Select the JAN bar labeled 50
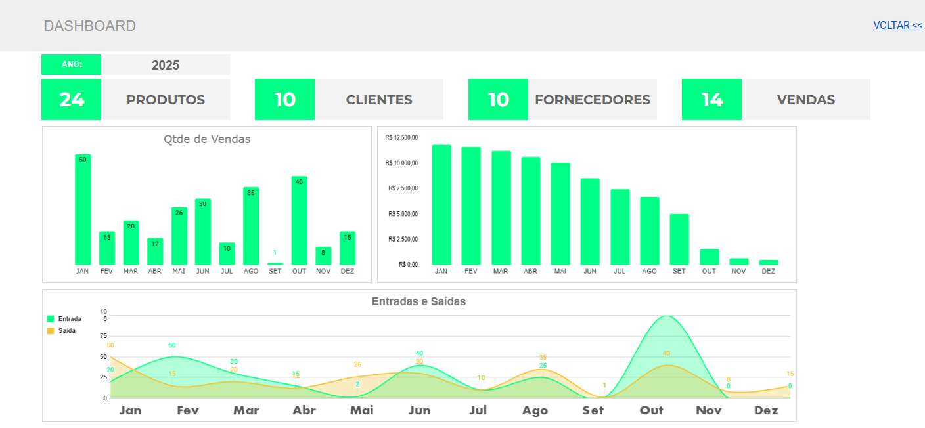925x428 pixels. coord(83,210)
